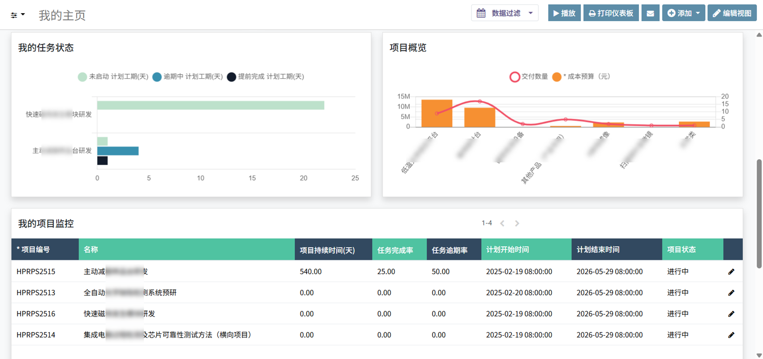The image size is (763, 359).
Task: Sort by the 计划开始时间 column header
Action: pyautogui.click(x=526, y=249)
